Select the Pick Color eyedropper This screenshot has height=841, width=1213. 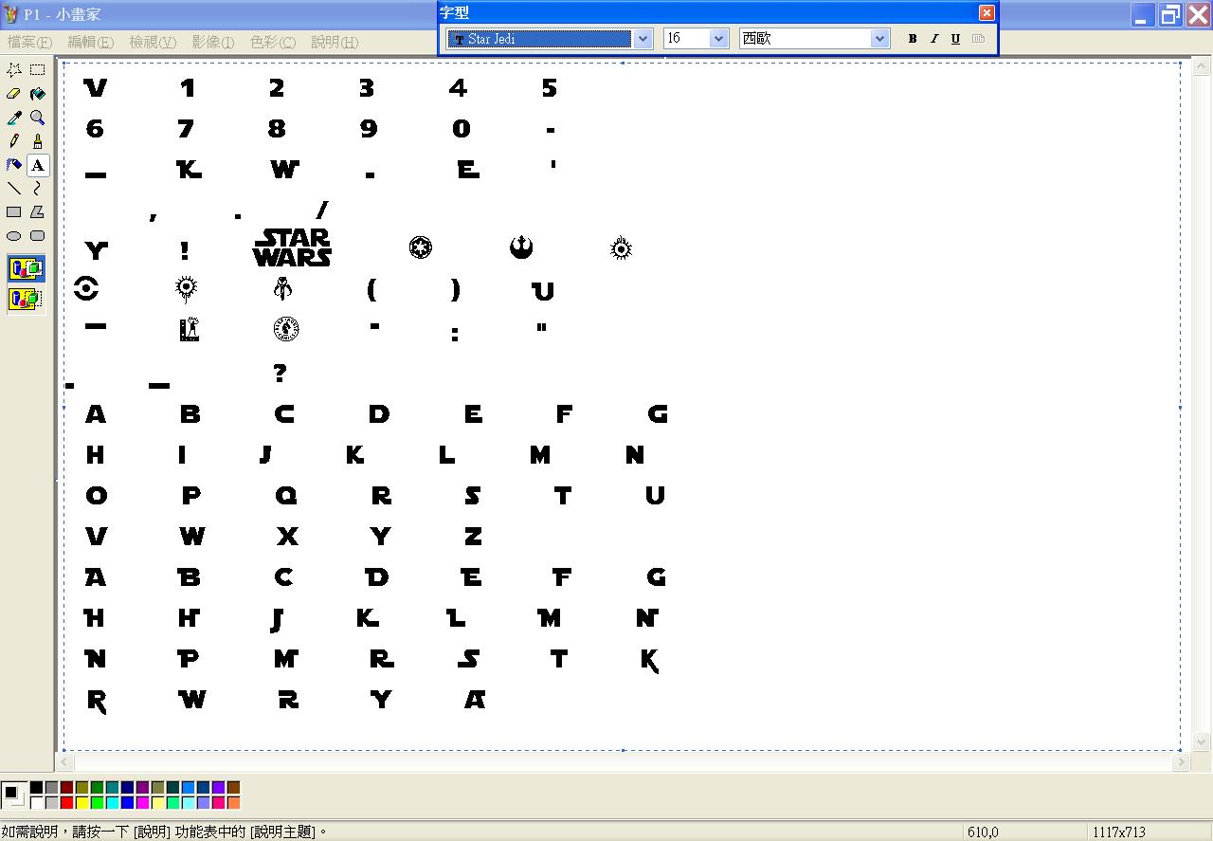click(14, 118)
